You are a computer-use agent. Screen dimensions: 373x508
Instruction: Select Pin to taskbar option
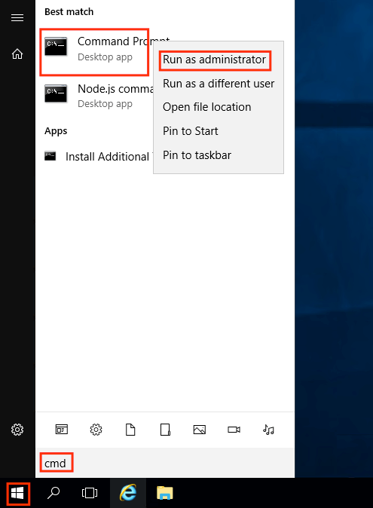pos(197,155)
